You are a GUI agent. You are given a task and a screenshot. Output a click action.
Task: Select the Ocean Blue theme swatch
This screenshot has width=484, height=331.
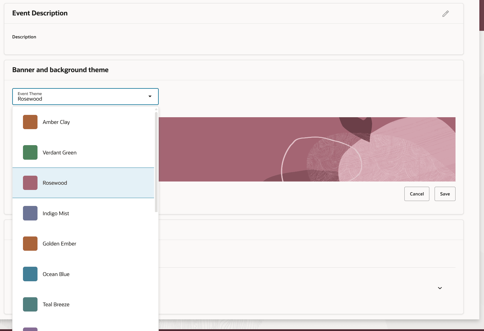(x=30, y=274)
